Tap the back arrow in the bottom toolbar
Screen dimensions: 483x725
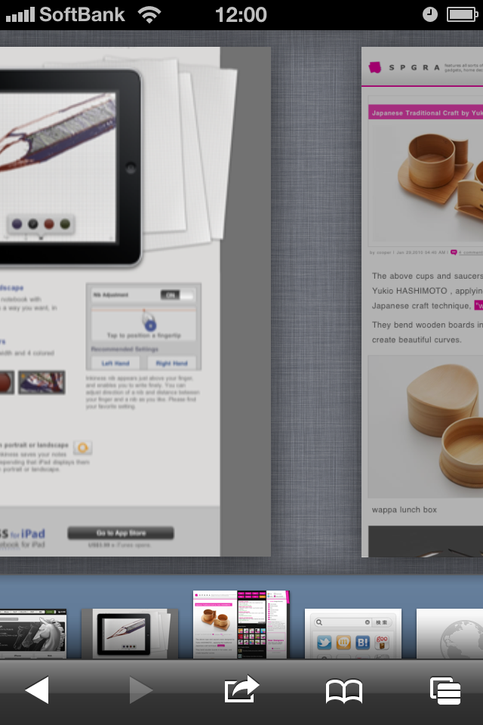[37, 690]
